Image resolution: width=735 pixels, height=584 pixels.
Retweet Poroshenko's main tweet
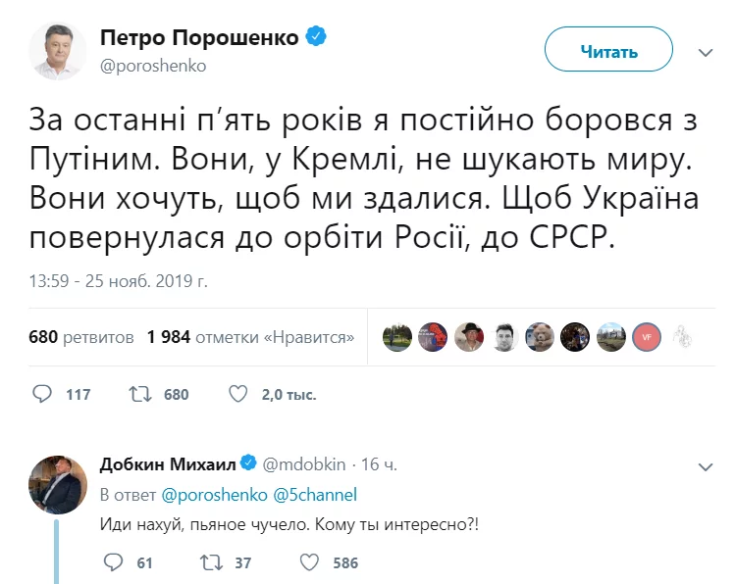coord(138,394)
